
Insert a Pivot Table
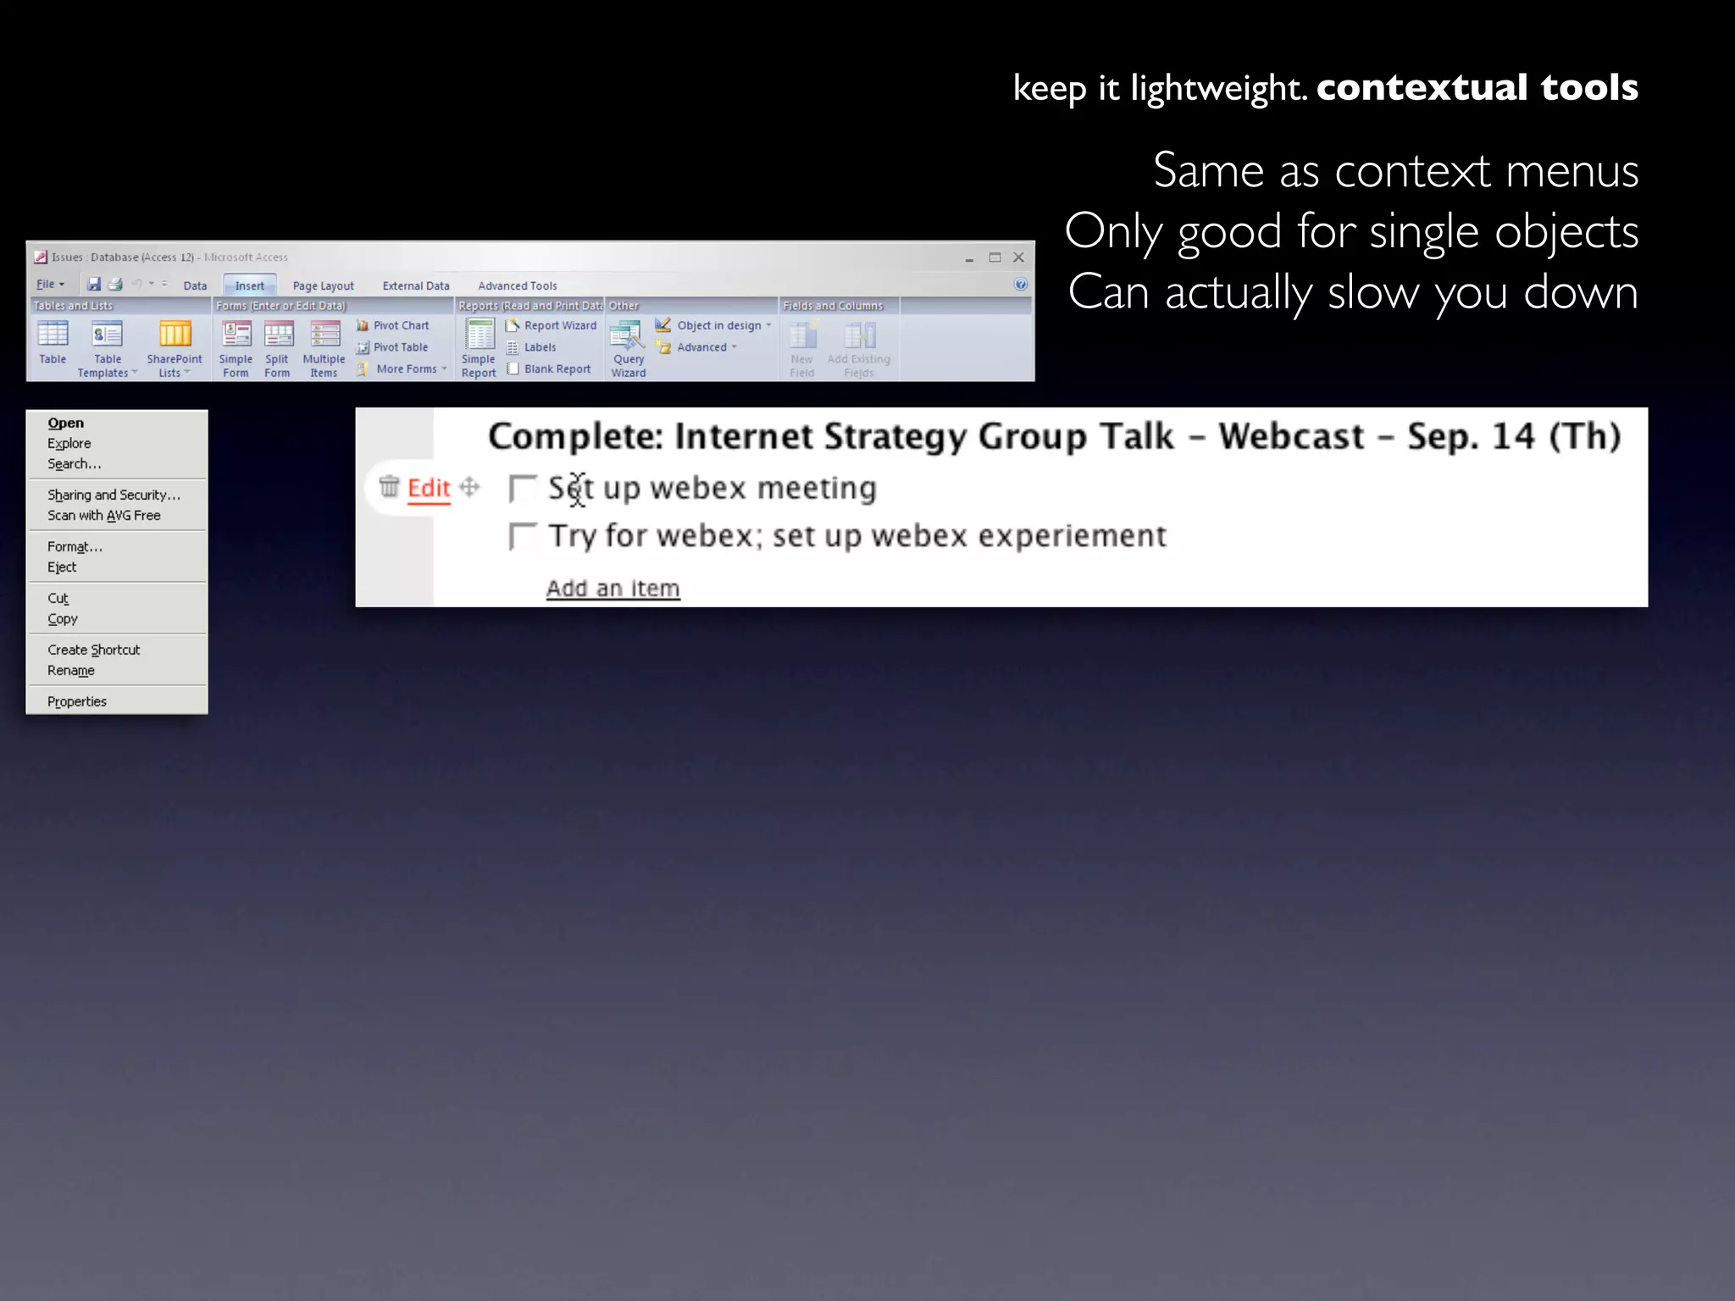392,347
